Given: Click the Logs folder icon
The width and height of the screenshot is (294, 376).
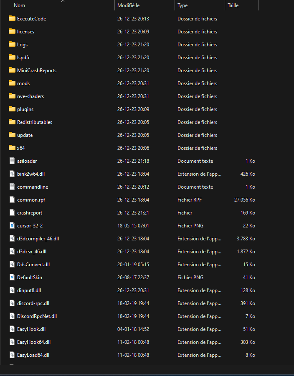Looking at the screenshot, I should coord(12,44).
